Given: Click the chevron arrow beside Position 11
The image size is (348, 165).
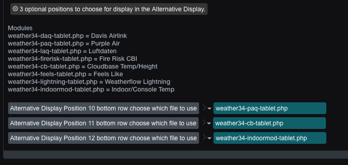Looking at the screenshot, I should (204, 123).
